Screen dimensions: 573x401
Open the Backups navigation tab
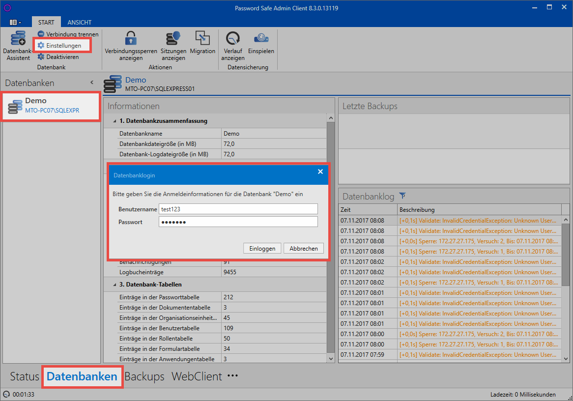tap(144, 376)
